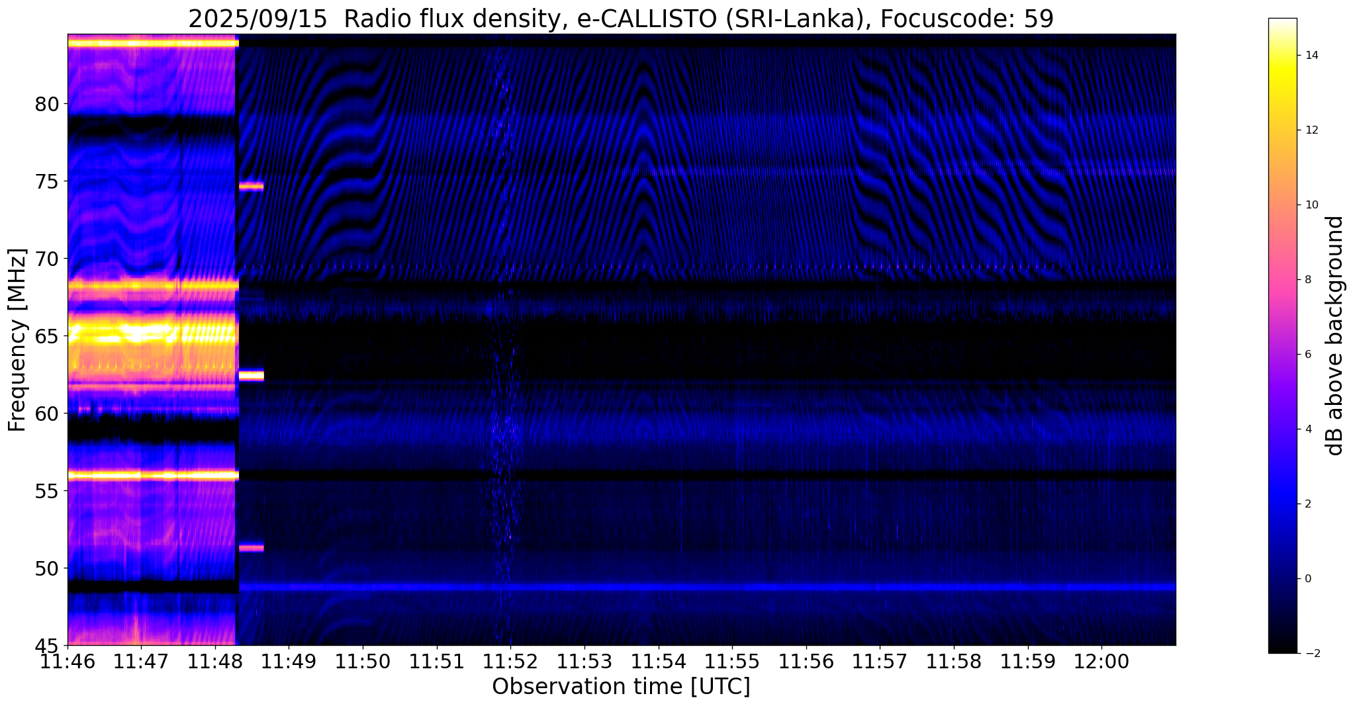Click the colorbar tick value 14
Viewport: 1355px width, 706px height.
pos(1311,56)
